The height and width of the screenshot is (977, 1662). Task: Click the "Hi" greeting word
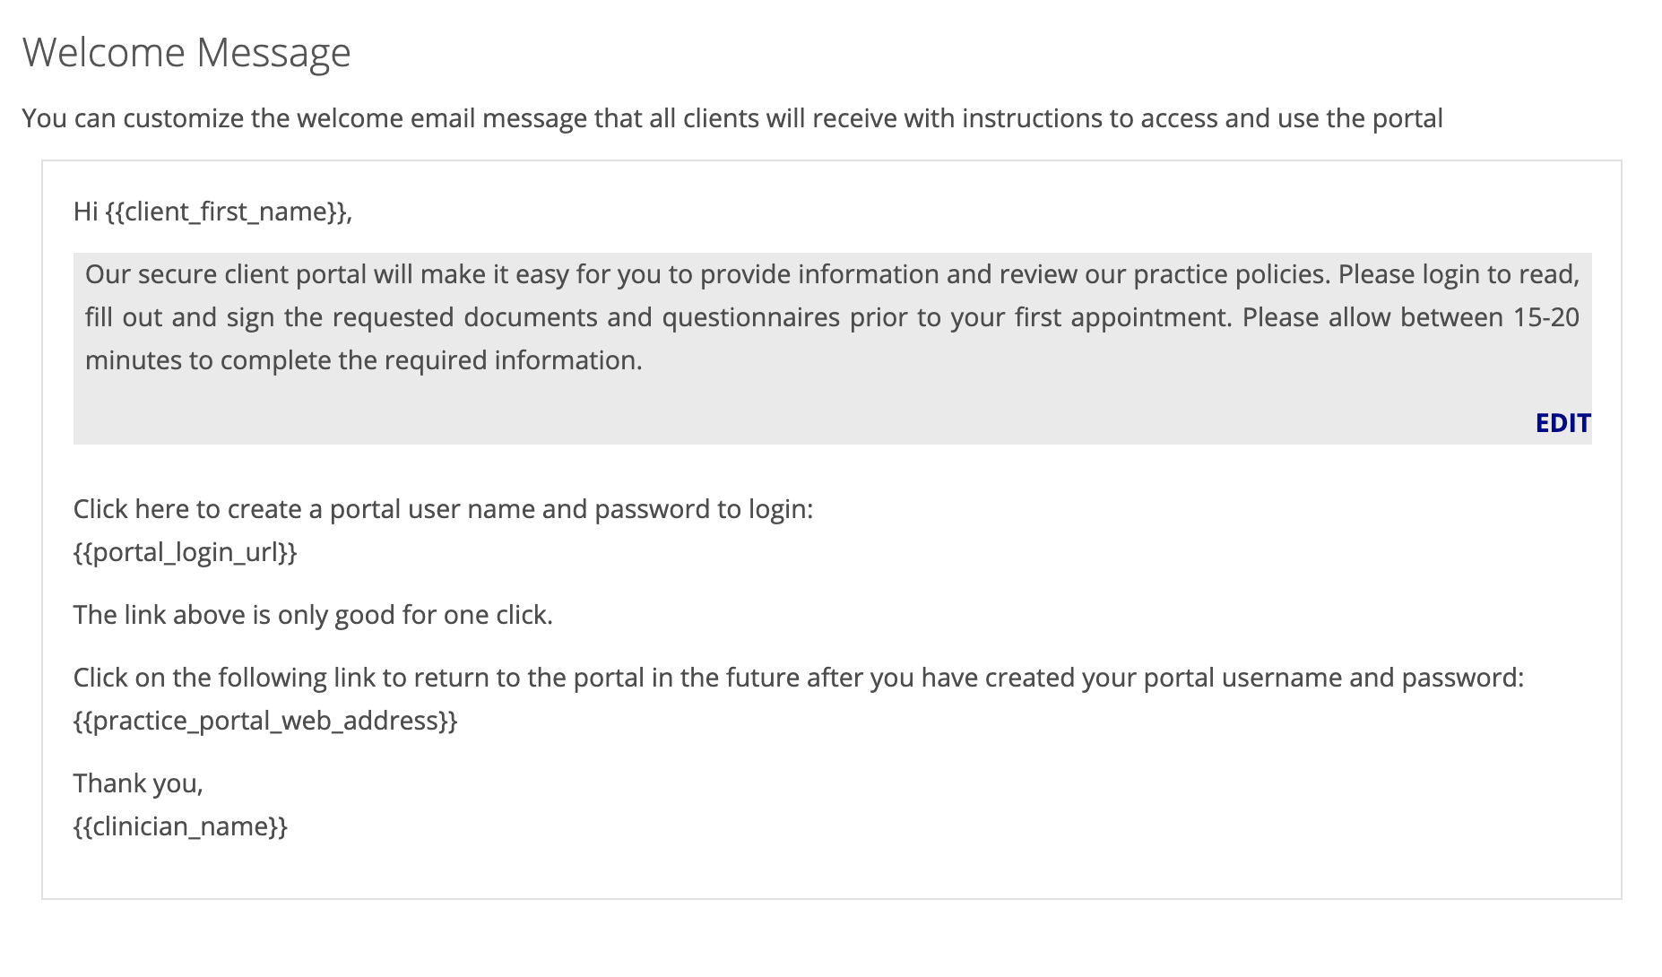[x=85, y=212]
